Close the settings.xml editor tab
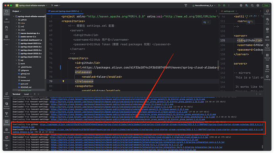274x153 pixels. pos(236,11)
